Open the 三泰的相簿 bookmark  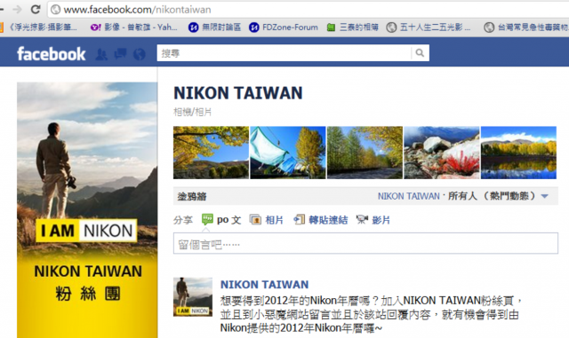point(352,28)
